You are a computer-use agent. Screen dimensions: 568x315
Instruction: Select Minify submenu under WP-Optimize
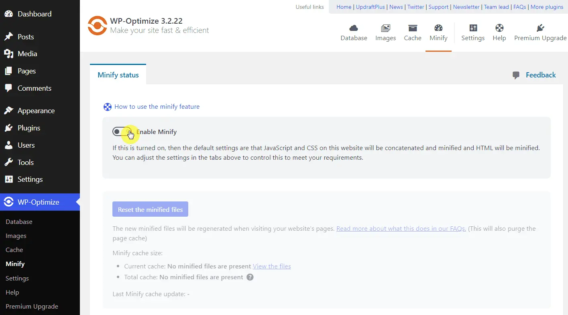(15, 264)
